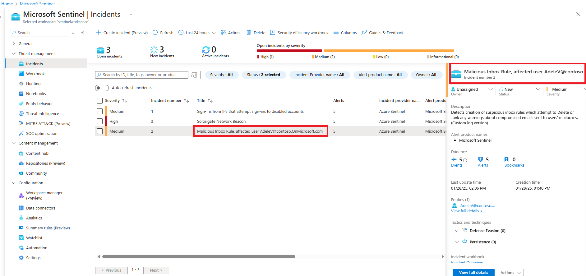Open Incident Provider name filter

(x=319, y=75)
